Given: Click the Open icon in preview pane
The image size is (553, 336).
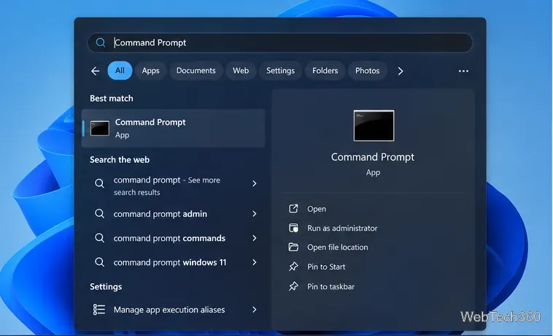Looking at the screenshot, I should pyautogui.click(x=293, y=209).
